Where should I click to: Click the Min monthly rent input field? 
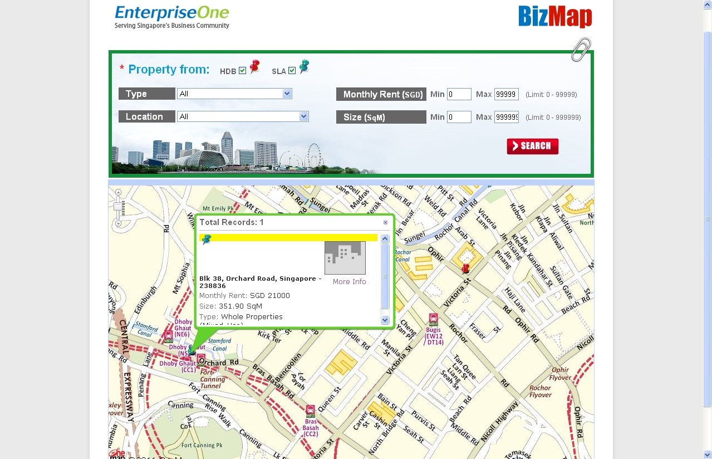pyautogui.click(x=459, y=94)
